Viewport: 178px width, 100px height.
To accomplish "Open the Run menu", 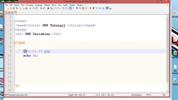I will click(60, 5).
